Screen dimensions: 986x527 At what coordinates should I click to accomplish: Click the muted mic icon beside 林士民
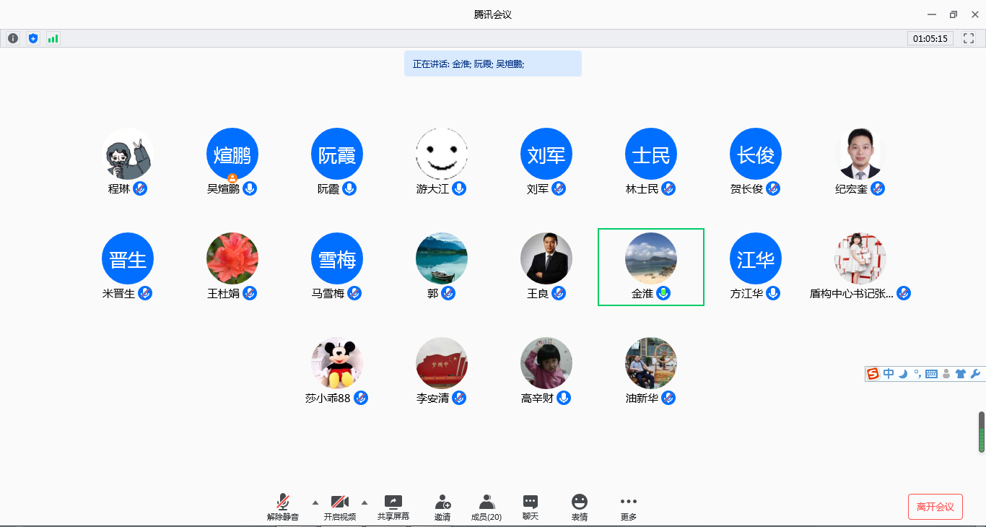tap(669, 188)
